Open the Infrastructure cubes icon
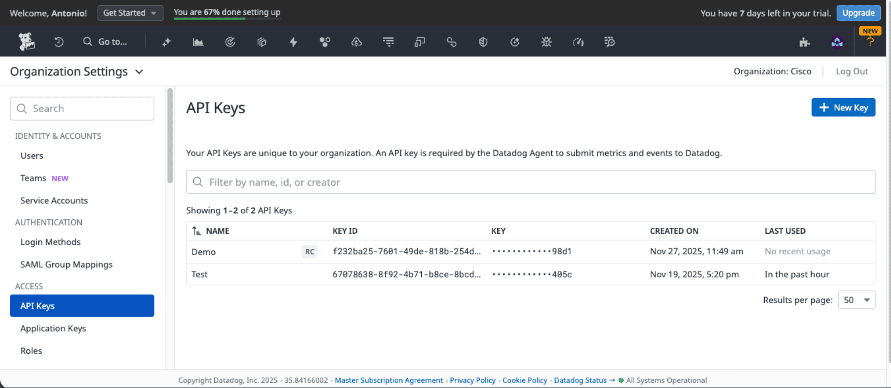 point(262,42)
